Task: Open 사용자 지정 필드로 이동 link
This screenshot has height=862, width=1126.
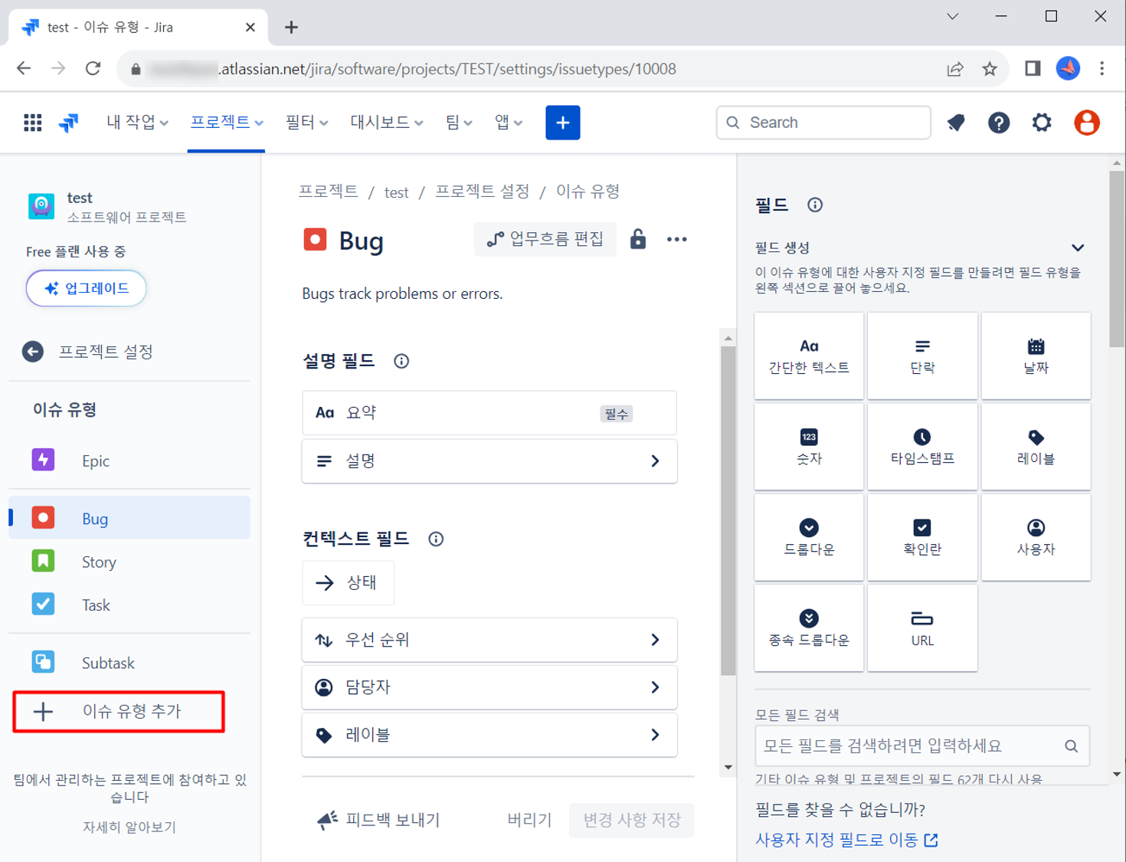Action: tap(846, 840)
